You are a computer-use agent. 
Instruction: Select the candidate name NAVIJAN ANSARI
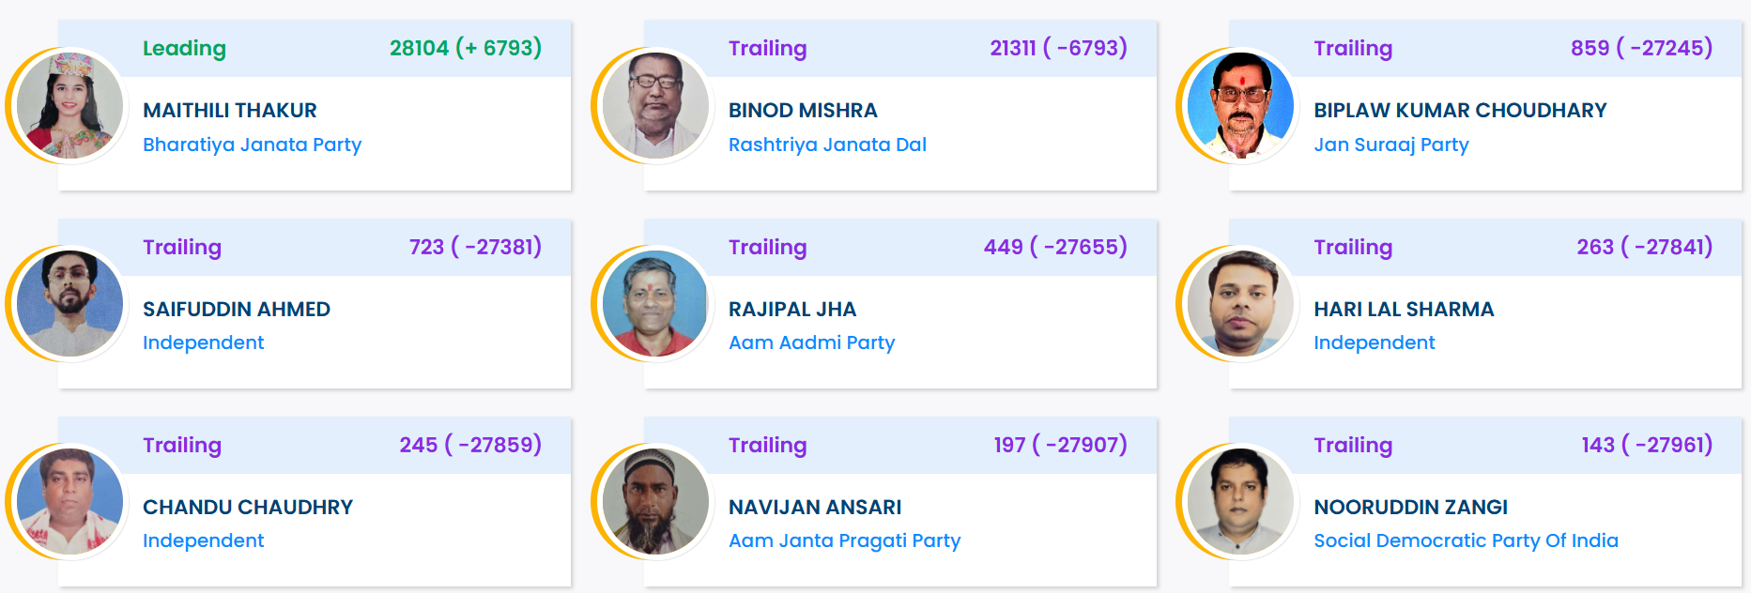tap(815, 507)
